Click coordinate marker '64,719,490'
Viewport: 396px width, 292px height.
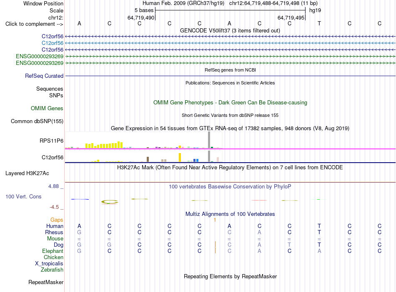(140, 17)
